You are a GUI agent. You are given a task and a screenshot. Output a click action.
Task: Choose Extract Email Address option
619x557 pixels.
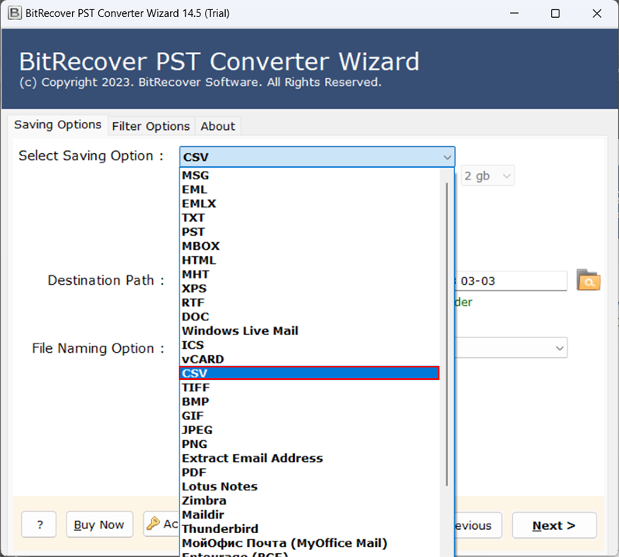[252, 458]
